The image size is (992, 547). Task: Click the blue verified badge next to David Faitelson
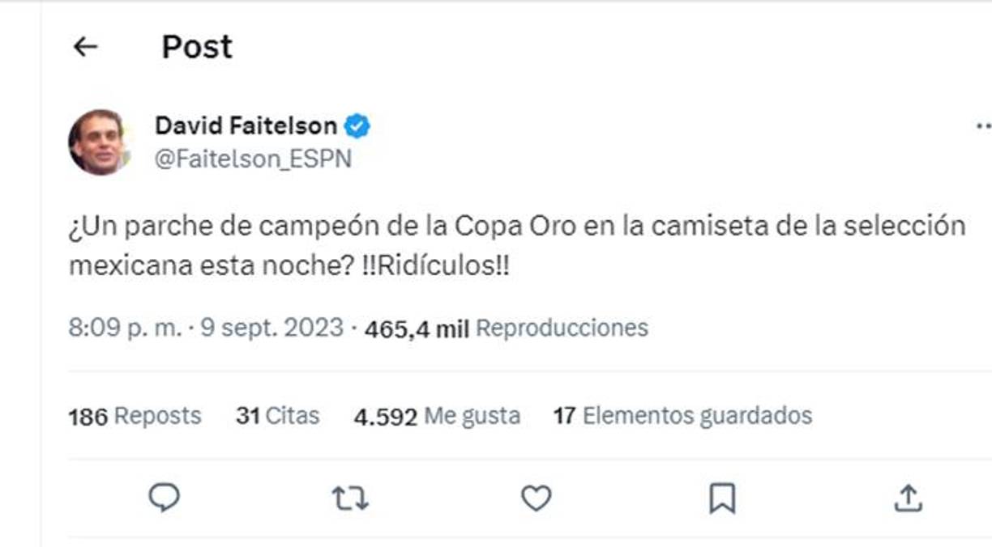[357, 125]
